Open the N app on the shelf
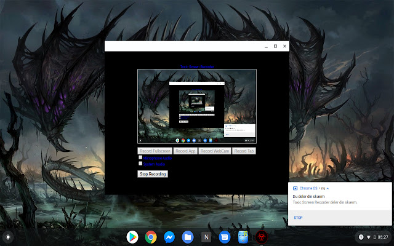Image resolution: width=394 pixels, height=246 pixels. pos(206,237)
